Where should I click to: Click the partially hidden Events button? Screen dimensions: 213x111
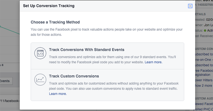coord(6,81)
